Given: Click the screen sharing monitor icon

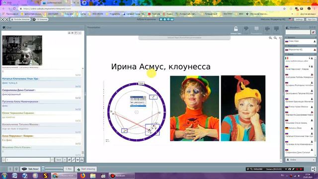Looking at the screenshot, I should click(x=276, y=29).
